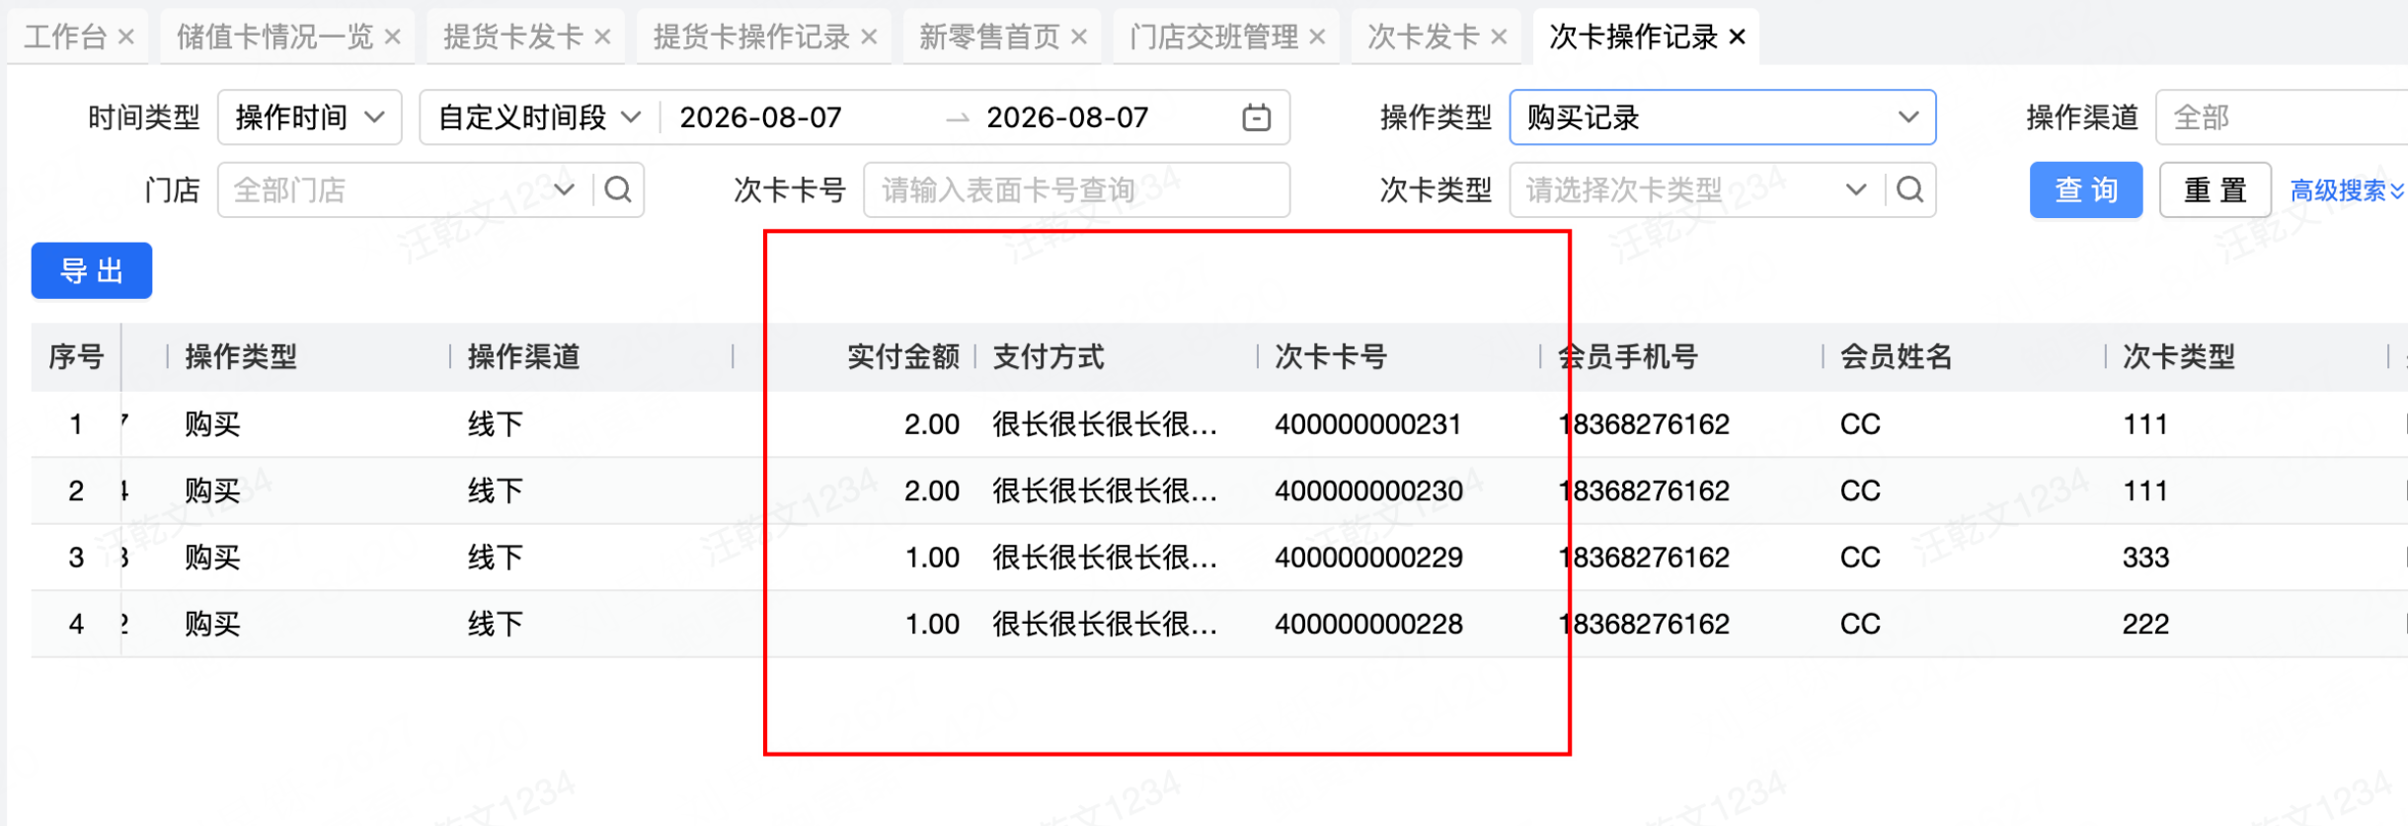2408x826 pixels.
Task: Expand the 高级搜索 options
Action: tap(2347, 190)
